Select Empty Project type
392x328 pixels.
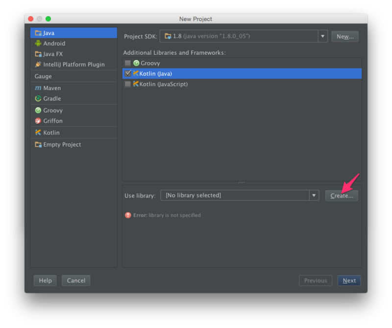pyautogui.click(x=73, y=144)
